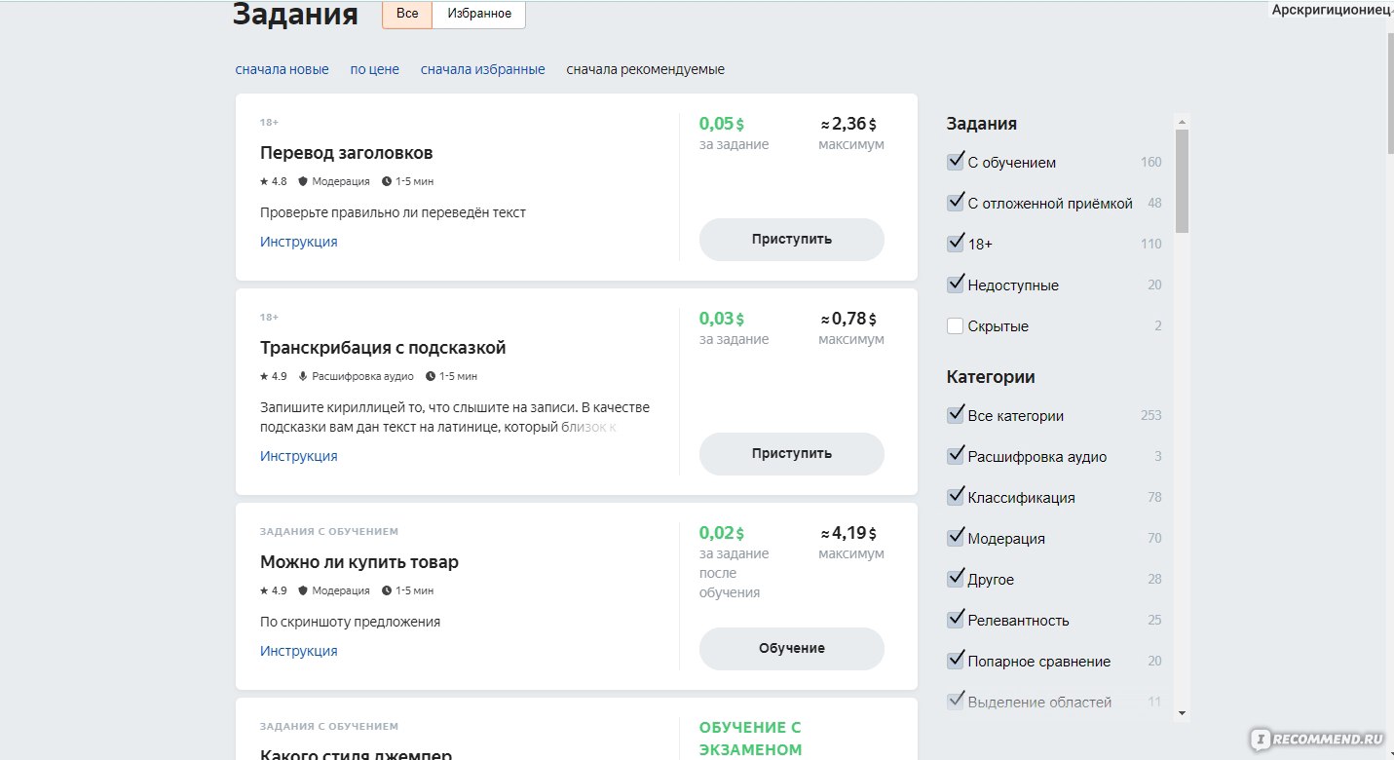Open the Можно ли купить товар title
Viewport: 1394px width, 760px height.
coord(359,562)
